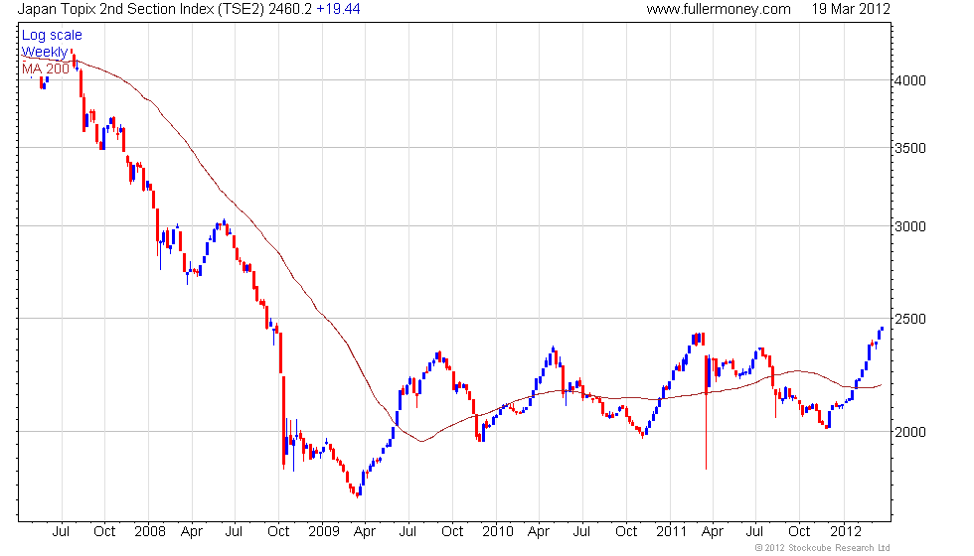The height and width of the screenshot is (556, 974).
Task: Click the 3500 price axis label
Action: pyautogui.click(x=910, y=148)
